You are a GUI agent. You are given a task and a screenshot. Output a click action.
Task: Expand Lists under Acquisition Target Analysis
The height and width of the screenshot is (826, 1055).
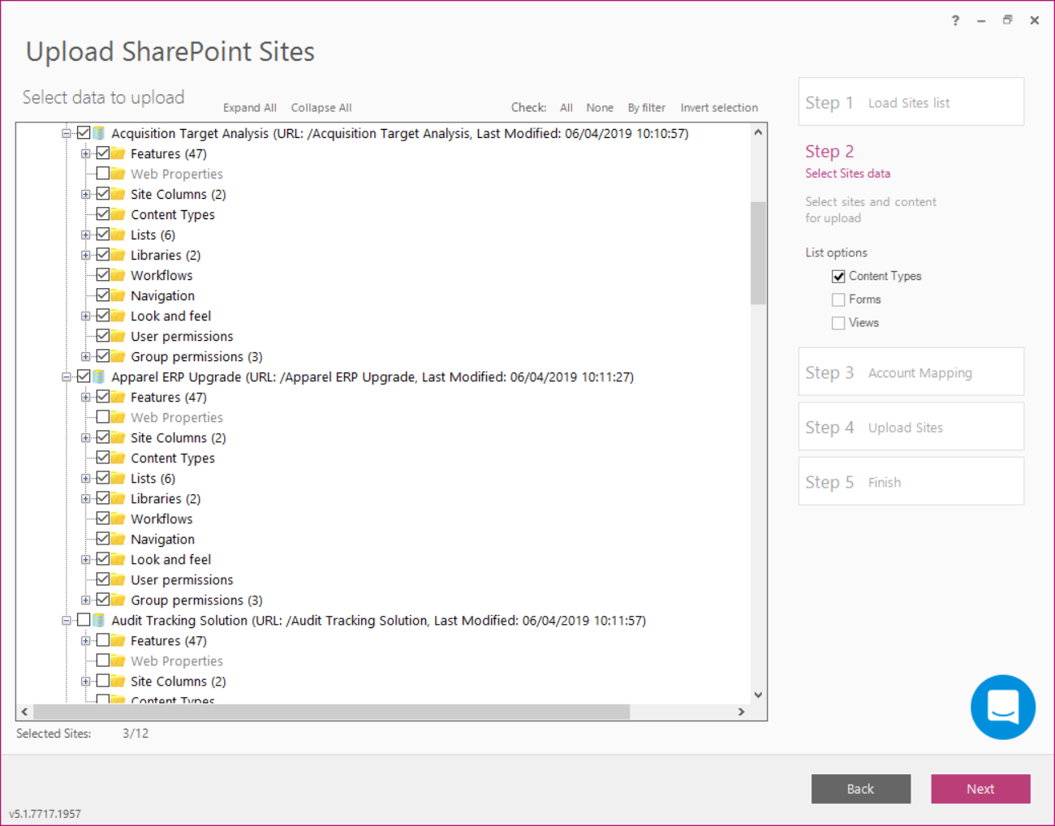click(85, 234)
